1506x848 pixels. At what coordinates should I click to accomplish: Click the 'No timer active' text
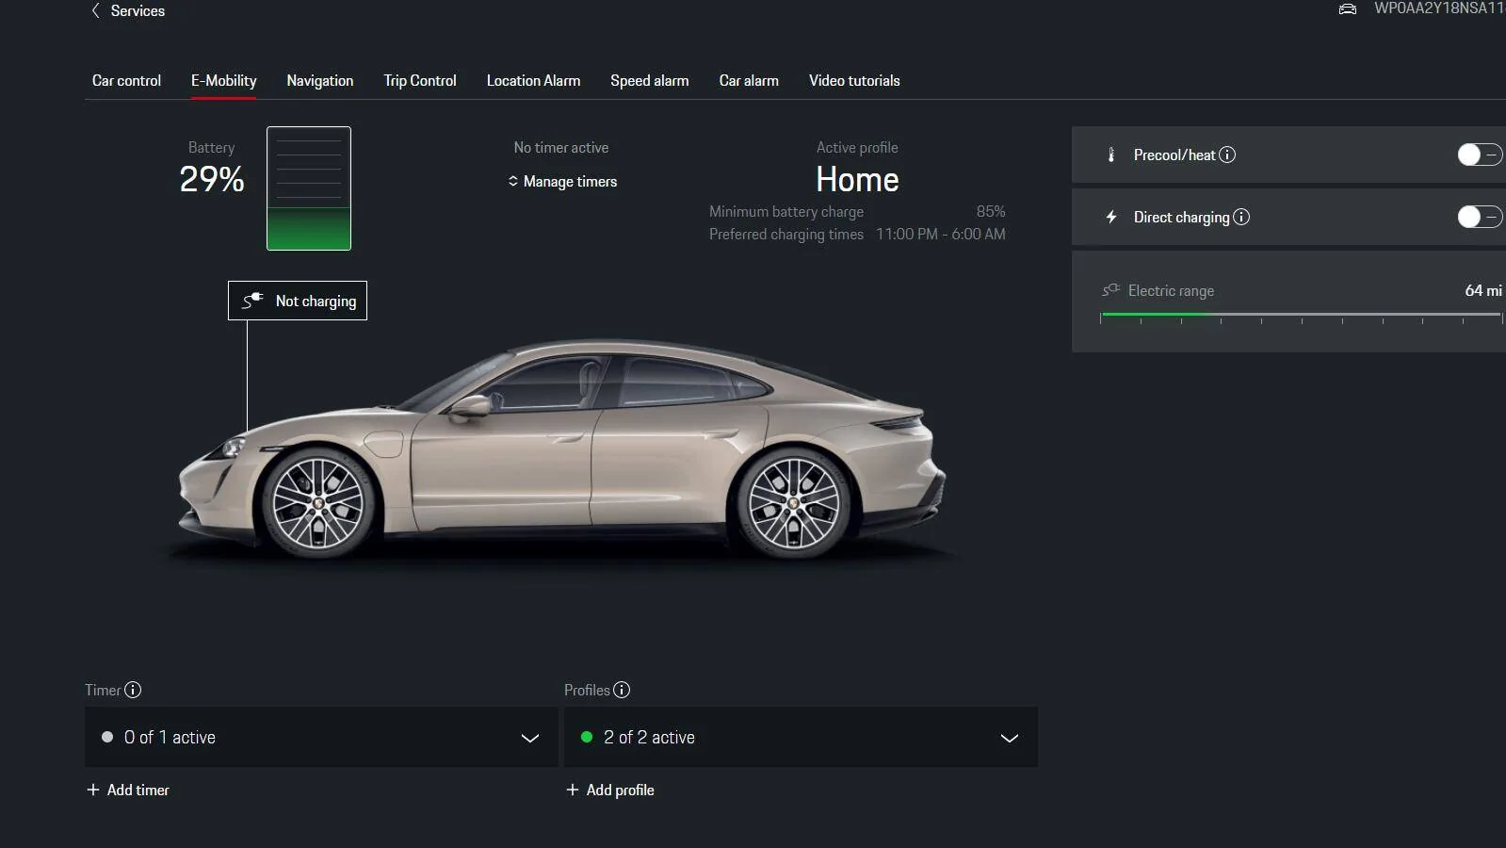[561, 147]
